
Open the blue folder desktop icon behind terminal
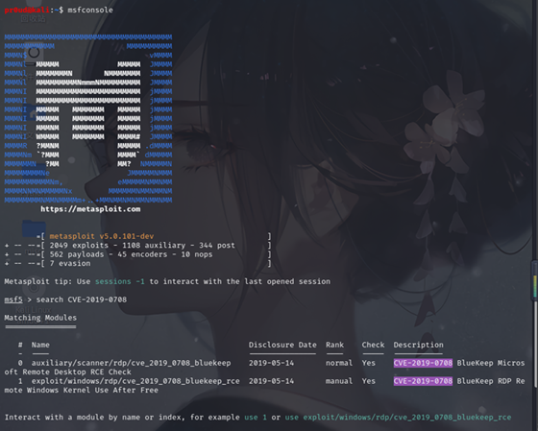pyautogui.click(x=34, y=228)
